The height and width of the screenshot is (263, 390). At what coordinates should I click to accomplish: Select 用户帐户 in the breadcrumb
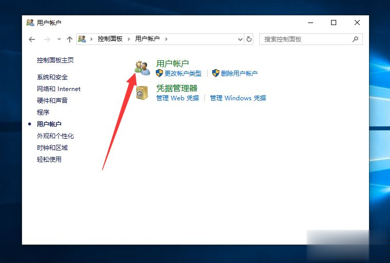[147, 39]
